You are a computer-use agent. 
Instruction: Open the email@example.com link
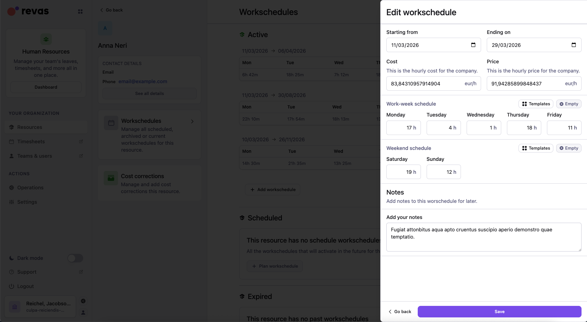tap(143, 81)
